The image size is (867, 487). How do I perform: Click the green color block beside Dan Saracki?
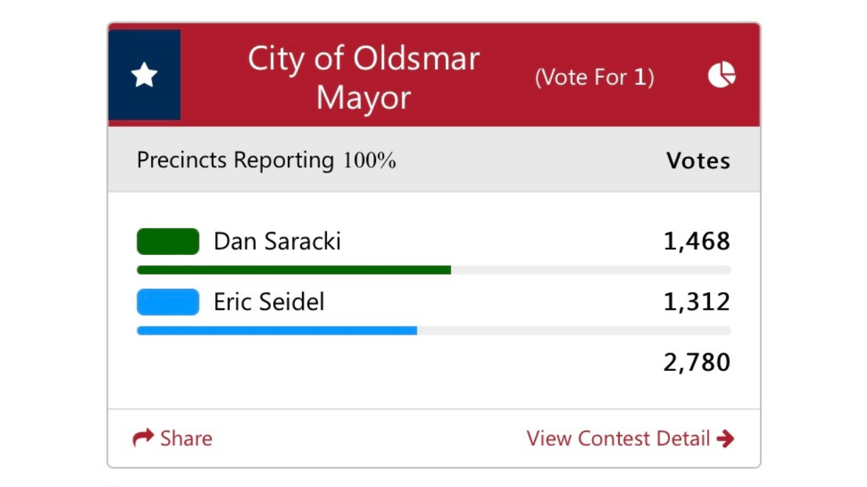tap(167, 241)
